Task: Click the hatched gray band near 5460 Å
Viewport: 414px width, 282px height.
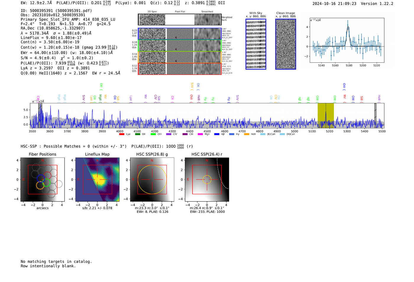Action: 375,115
